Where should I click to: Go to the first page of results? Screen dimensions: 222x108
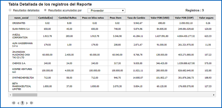(14, 103)
